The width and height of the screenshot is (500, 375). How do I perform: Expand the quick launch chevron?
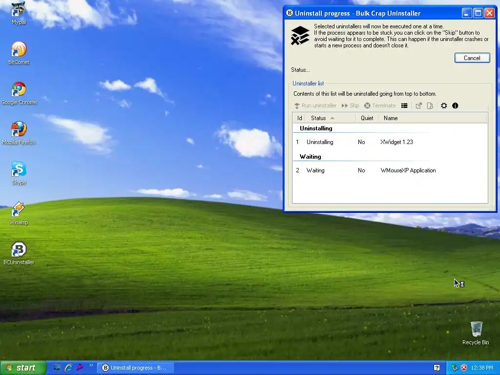pos(91,365)
